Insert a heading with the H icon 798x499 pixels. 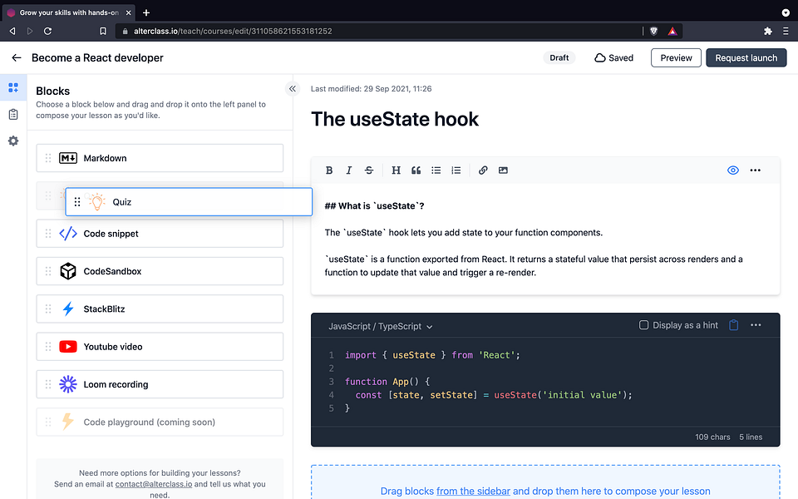[396, 170]
